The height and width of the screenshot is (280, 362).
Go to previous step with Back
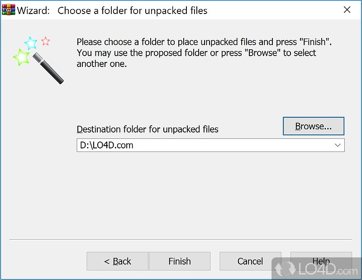[x=117, y=261]
